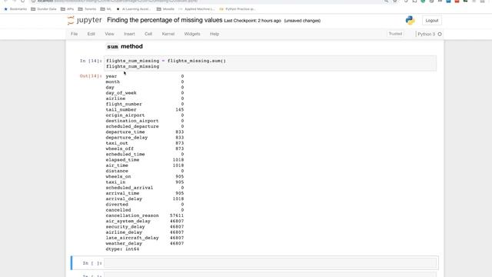Click the Python 3 kernel name
The height and width of the screenshot is (277, 492).
tap(426, 34)
